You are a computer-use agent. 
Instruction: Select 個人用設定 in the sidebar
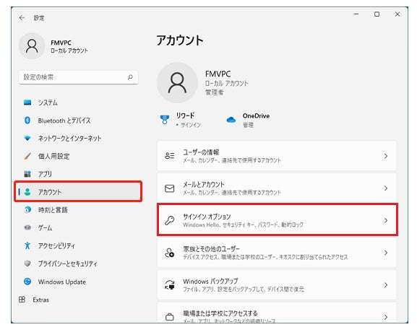[78, 156]
